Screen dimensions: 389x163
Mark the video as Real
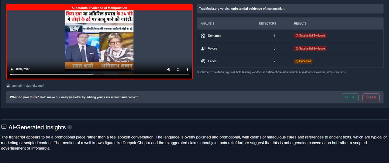tap(350, 97)
